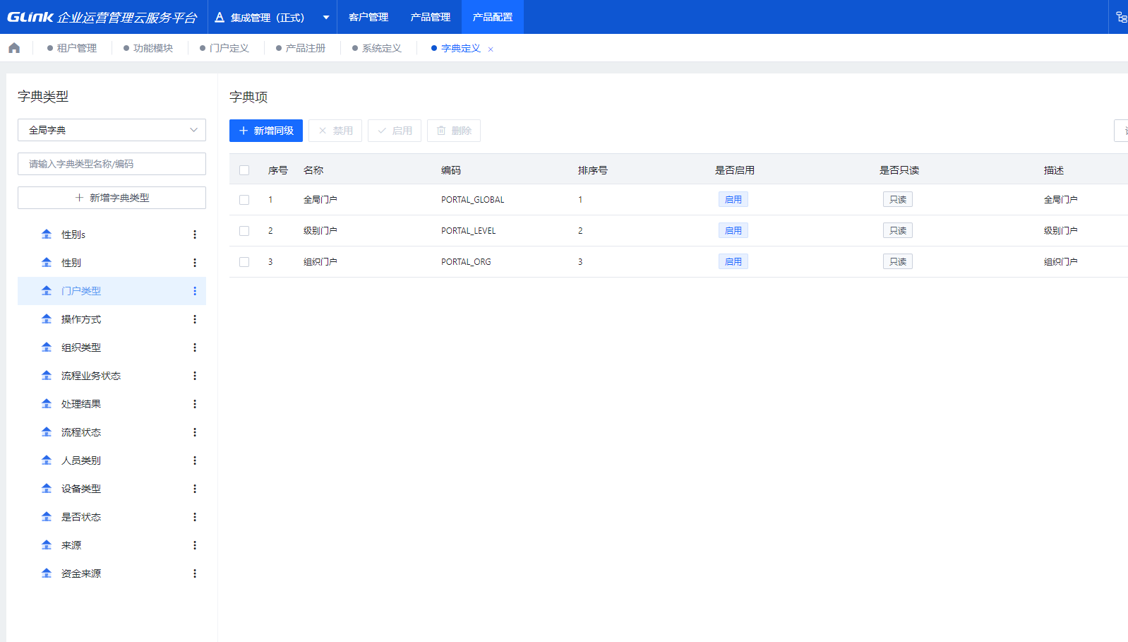Open the three-dot menu for 来源
This screenshot has height=642, width=1128.
point(195,545)
